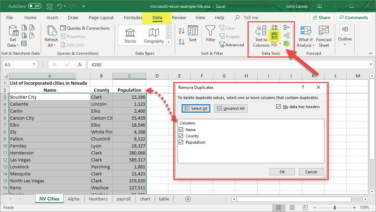Toggle AutoSave switch

point(34,6)
